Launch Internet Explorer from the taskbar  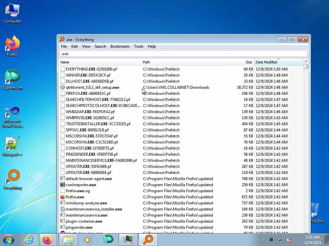pyautogui.click(x=29, y=240)
